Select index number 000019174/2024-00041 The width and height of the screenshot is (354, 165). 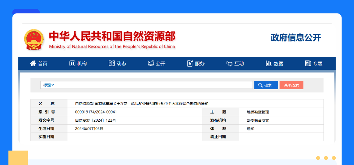96,112
